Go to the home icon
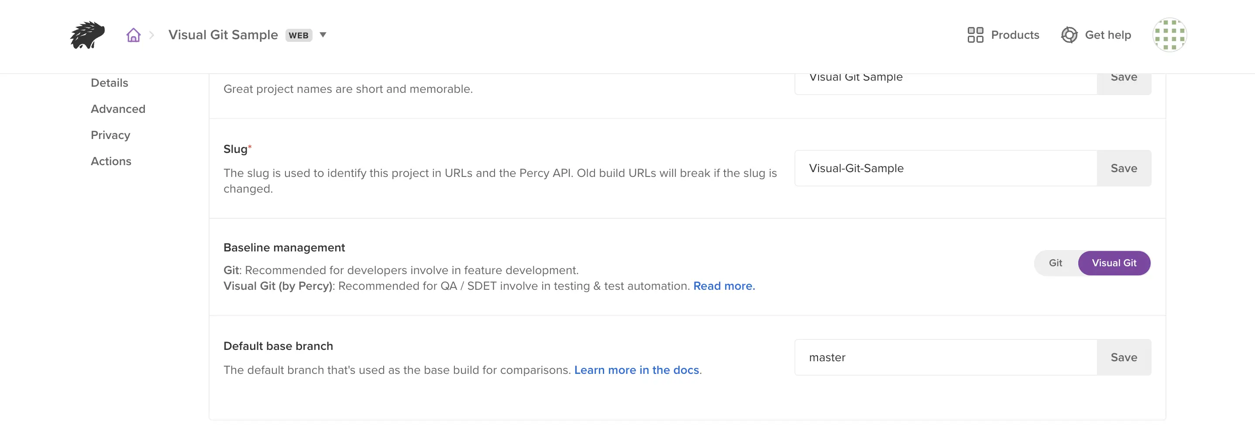This screenshot has height=434, width=1255. pyautogui.click(x=133, y=35)
